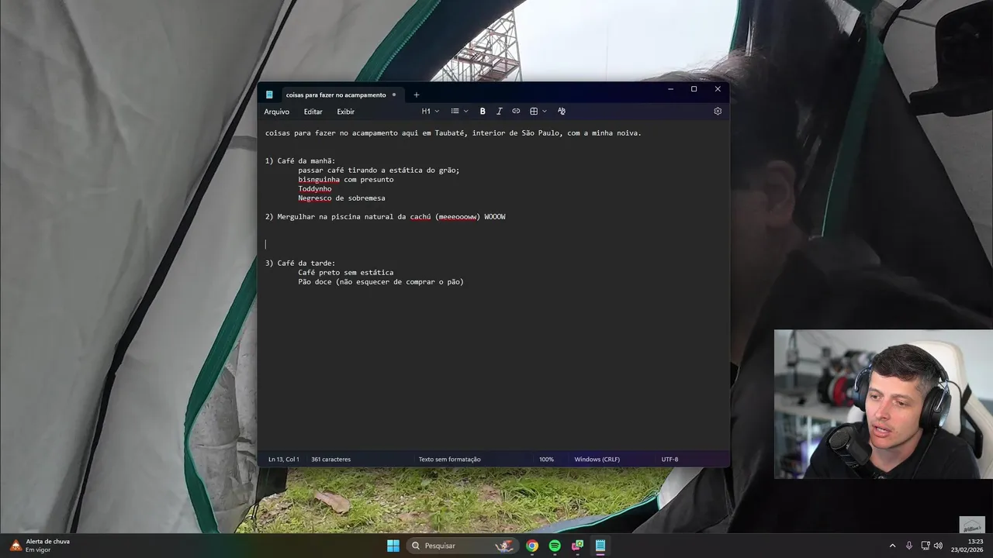Viewport: 993px width, 558px height.
Task: Click 'Windows (CRLF)' line ending indicator
Action: (x=597, y=460)
